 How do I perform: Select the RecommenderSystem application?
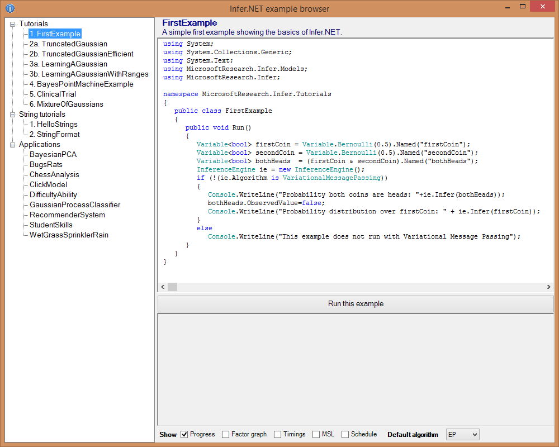[67, 215]
